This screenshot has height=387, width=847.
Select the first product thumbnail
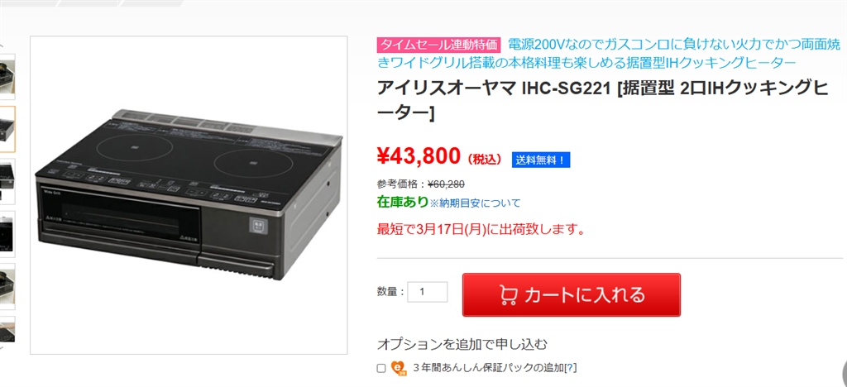point(7,77)
